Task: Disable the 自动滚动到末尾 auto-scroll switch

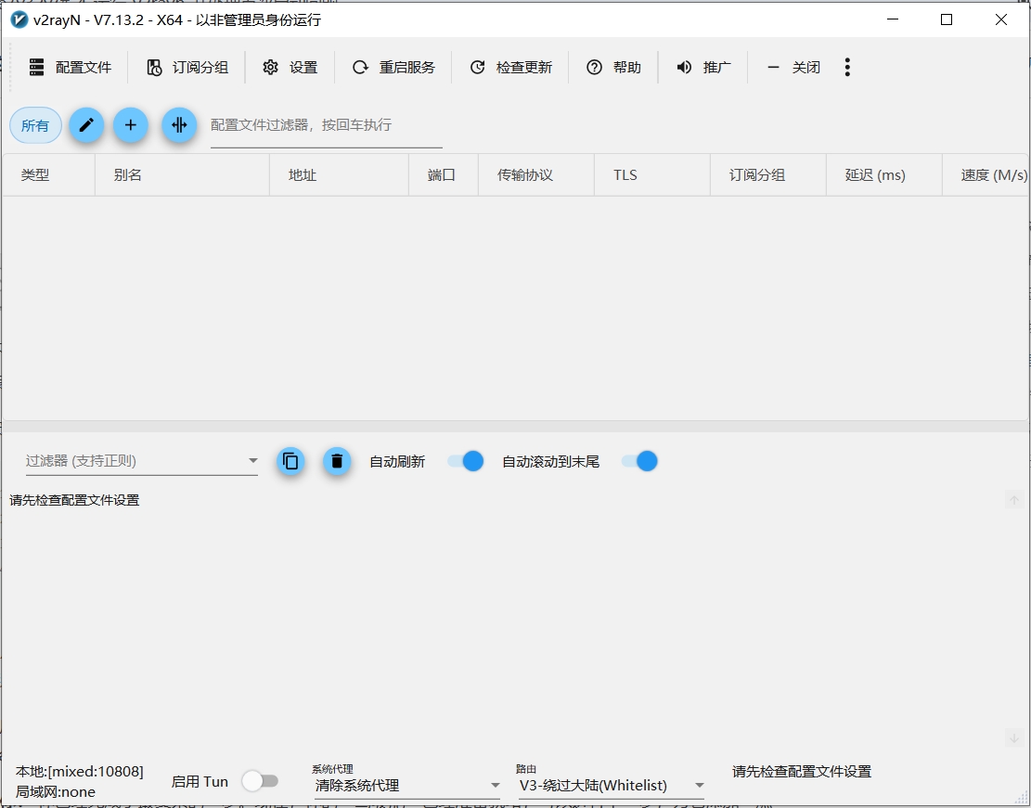Action: (x=638, y=461)
